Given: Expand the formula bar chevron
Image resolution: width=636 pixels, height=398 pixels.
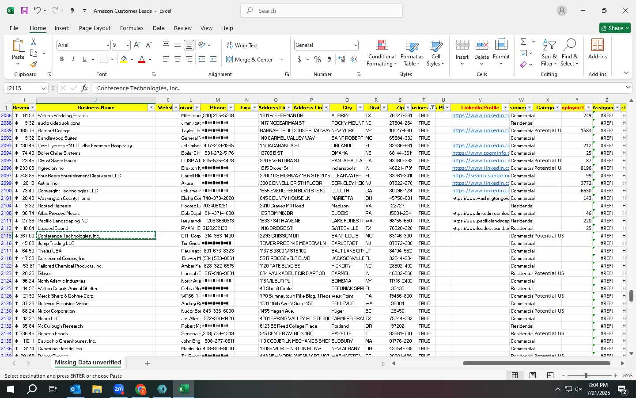Looking at the screenshot, I should pyautogui.click(x=628, y=88).
